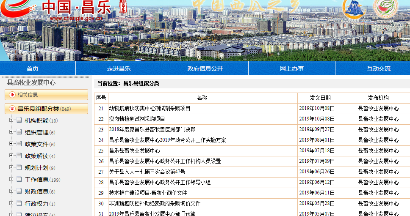Click the down-arrow icon beside 昌乐县组配分类

(12, 109)
